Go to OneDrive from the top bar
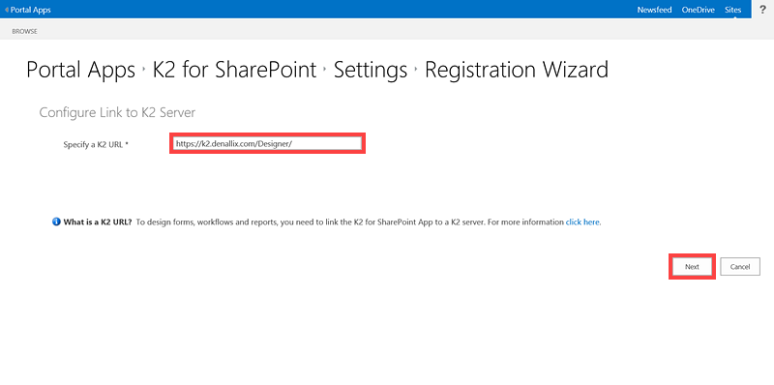This screenshot has width=774, height=385. click(698, 10)
